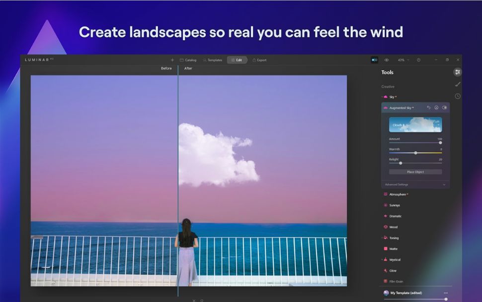
Task: Switch to the Catalog tab
Action: click(x=188, y=60)
